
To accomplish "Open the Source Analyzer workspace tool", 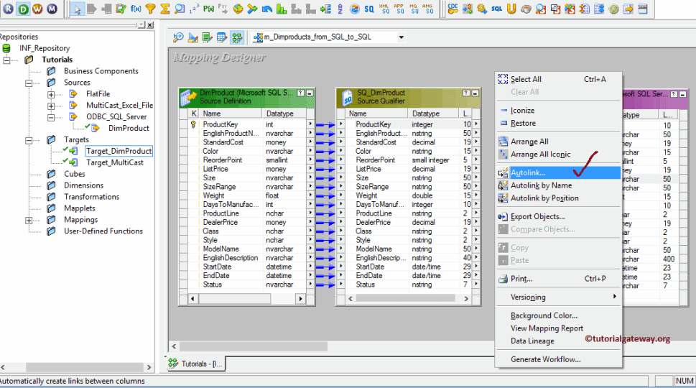I will point(178,37).
